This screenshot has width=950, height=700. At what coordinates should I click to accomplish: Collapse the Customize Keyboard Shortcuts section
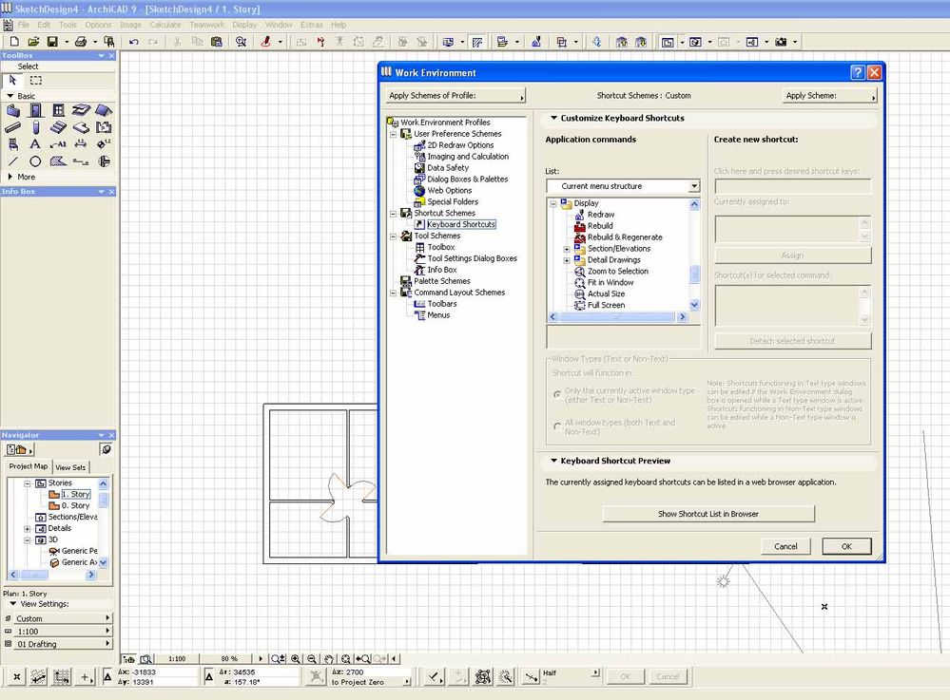tap(553, 119)
